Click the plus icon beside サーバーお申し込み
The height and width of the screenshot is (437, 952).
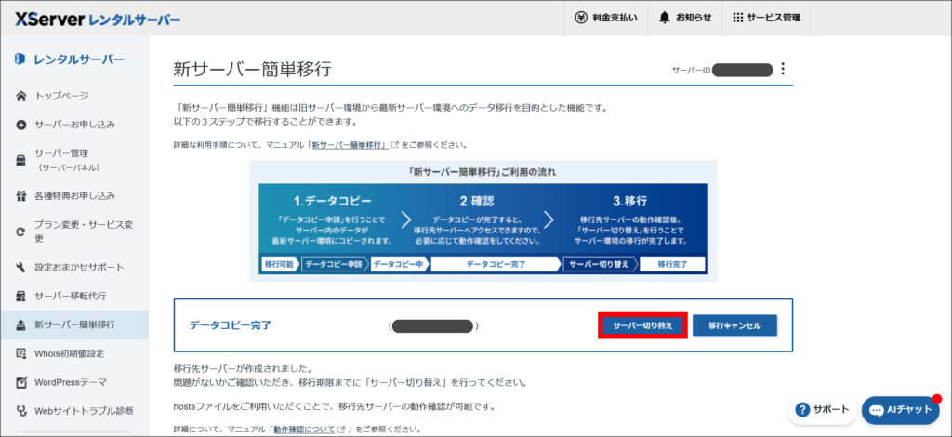coord(21,125)
